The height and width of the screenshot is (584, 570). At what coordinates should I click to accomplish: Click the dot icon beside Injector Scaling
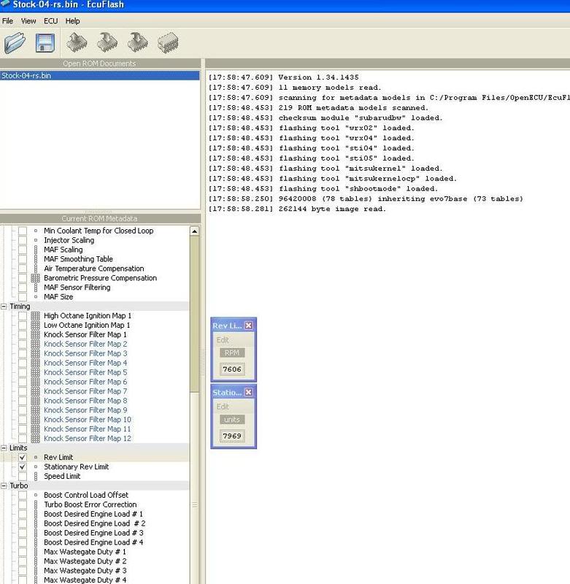(36, 240)
